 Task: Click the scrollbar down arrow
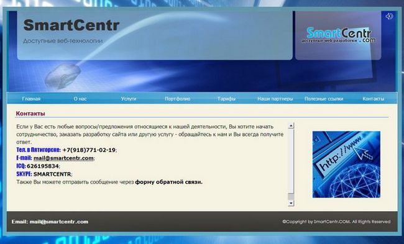[x=291, y=203]
